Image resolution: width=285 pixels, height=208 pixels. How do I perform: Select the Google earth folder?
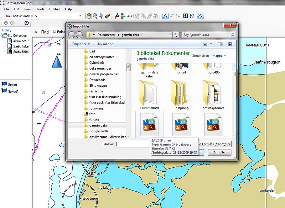coord(98,131)
